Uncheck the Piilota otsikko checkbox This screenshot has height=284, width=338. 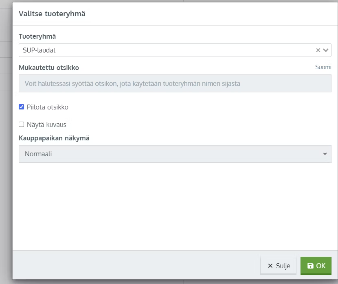21,107
